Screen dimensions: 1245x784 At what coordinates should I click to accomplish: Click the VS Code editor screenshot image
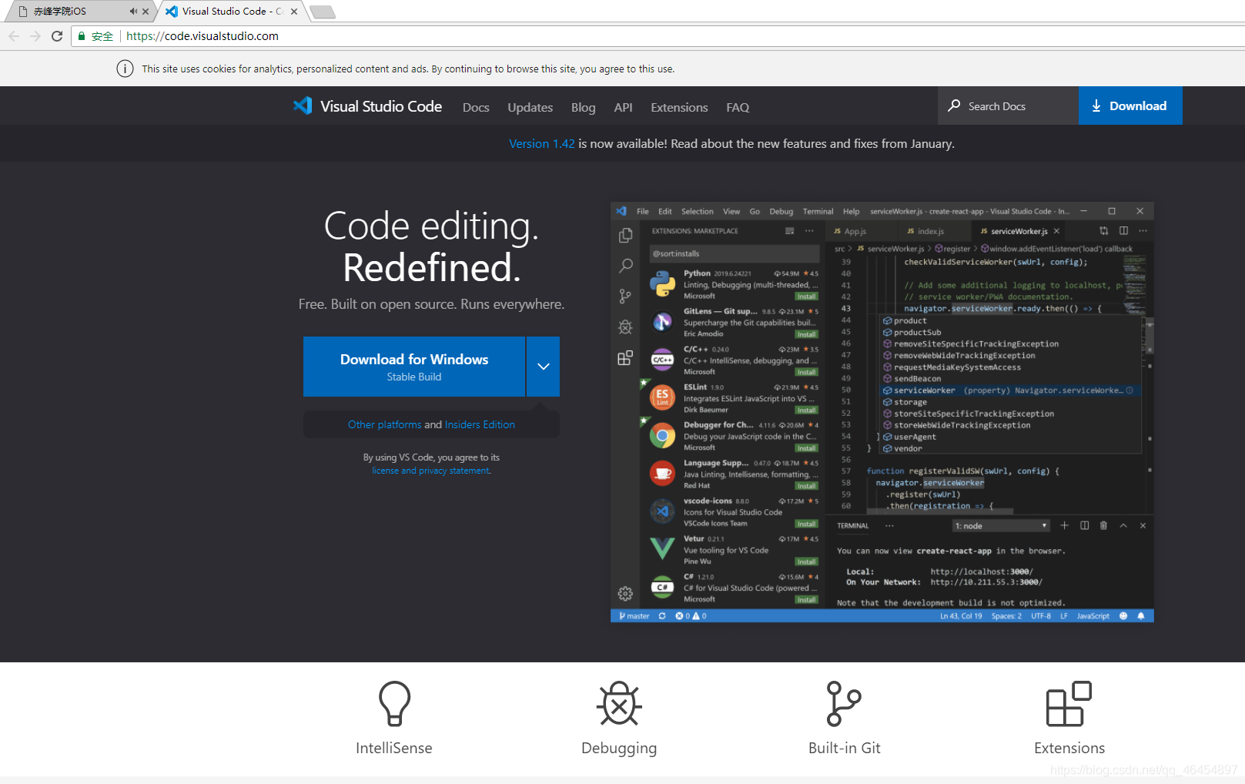[882, 412]
